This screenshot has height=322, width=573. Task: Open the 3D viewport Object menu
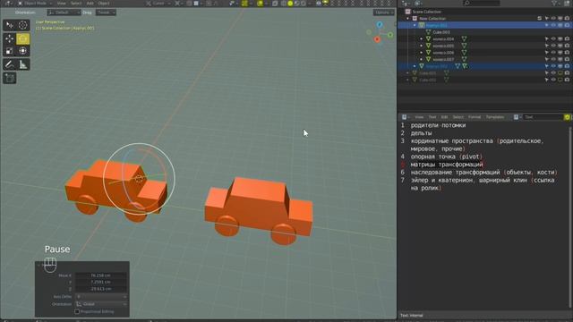pos(104,4)
